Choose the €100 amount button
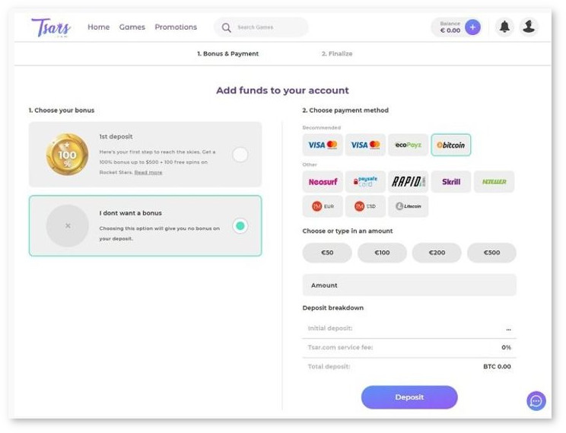Viewport: 566px width, 433px height. (382, 253)
